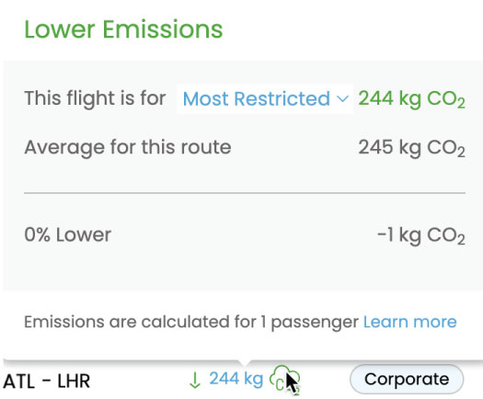
Task: Open the Learn more link
Action: (x=409, y=322)
